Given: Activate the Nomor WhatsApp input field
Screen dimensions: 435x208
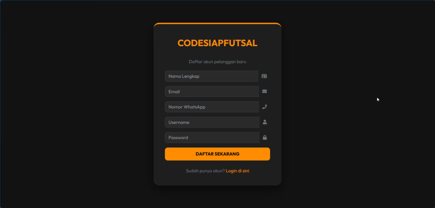Looking at the screenshot, I should click(x=212, y=107).
